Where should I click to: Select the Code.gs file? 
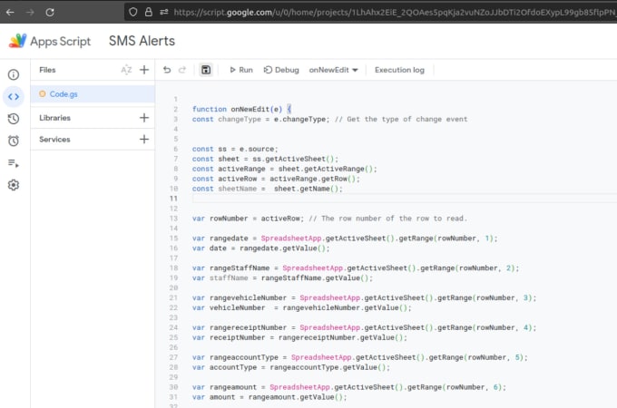pyautogui.click(x=93, y=94)
